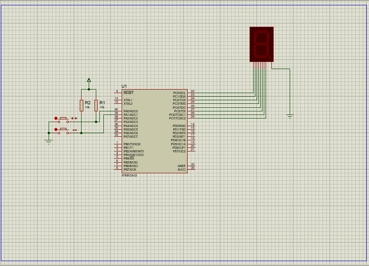Click pin PC0/SCL on the microcontroller
Image resolution: width=369 pixels, height=266 pixels.
click(192, 93)
